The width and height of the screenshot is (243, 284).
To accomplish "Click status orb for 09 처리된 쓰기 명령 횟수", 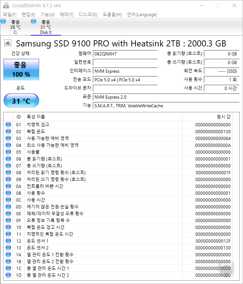I will pos(8,179).
